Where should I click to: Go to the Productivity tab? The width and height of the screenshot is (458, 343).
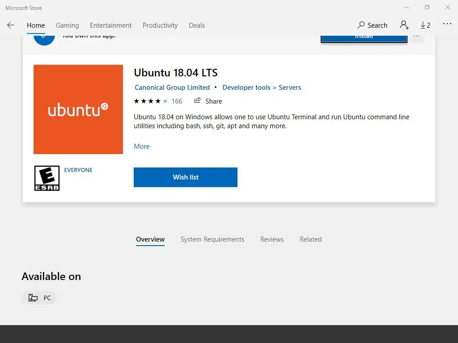[160, 25]
